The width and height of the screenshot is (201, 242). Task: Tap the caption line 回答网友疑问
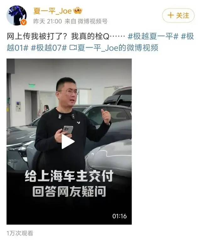click(x=69, y=191)
